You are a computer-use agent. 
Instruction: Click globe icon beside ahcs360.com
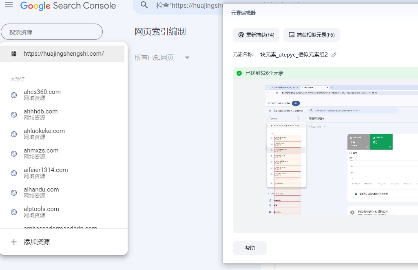click(x=14, y=95)
